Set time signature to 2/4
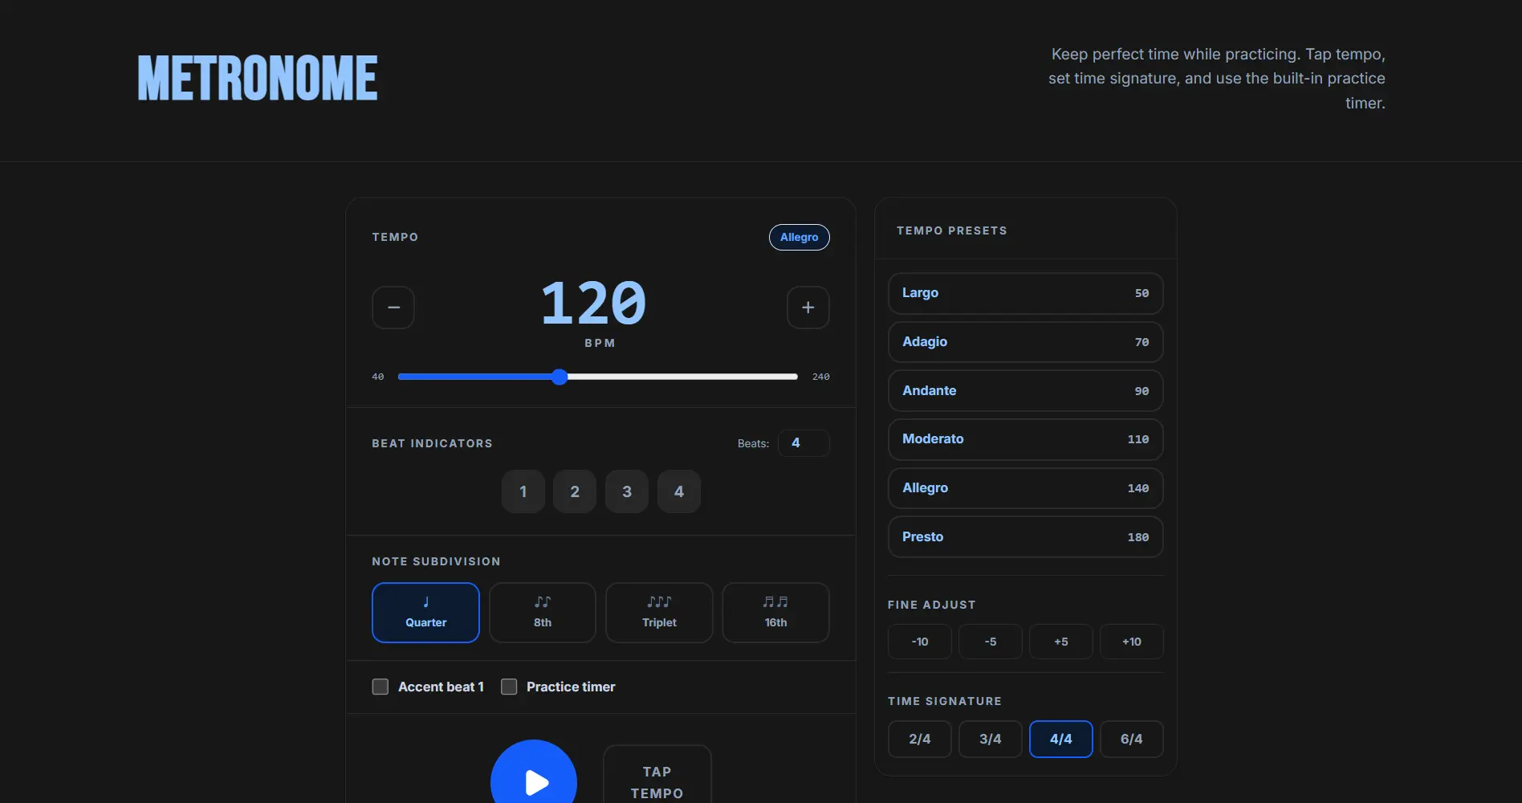The height and width of the screenshot is (803, 1522). (x=920, y=739)
